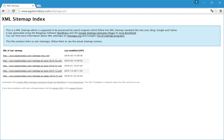Follow the sitemaps.org link

(x=74, y=36)
